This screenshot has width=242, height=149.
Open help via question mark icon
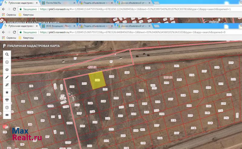[x=7, y=107]
